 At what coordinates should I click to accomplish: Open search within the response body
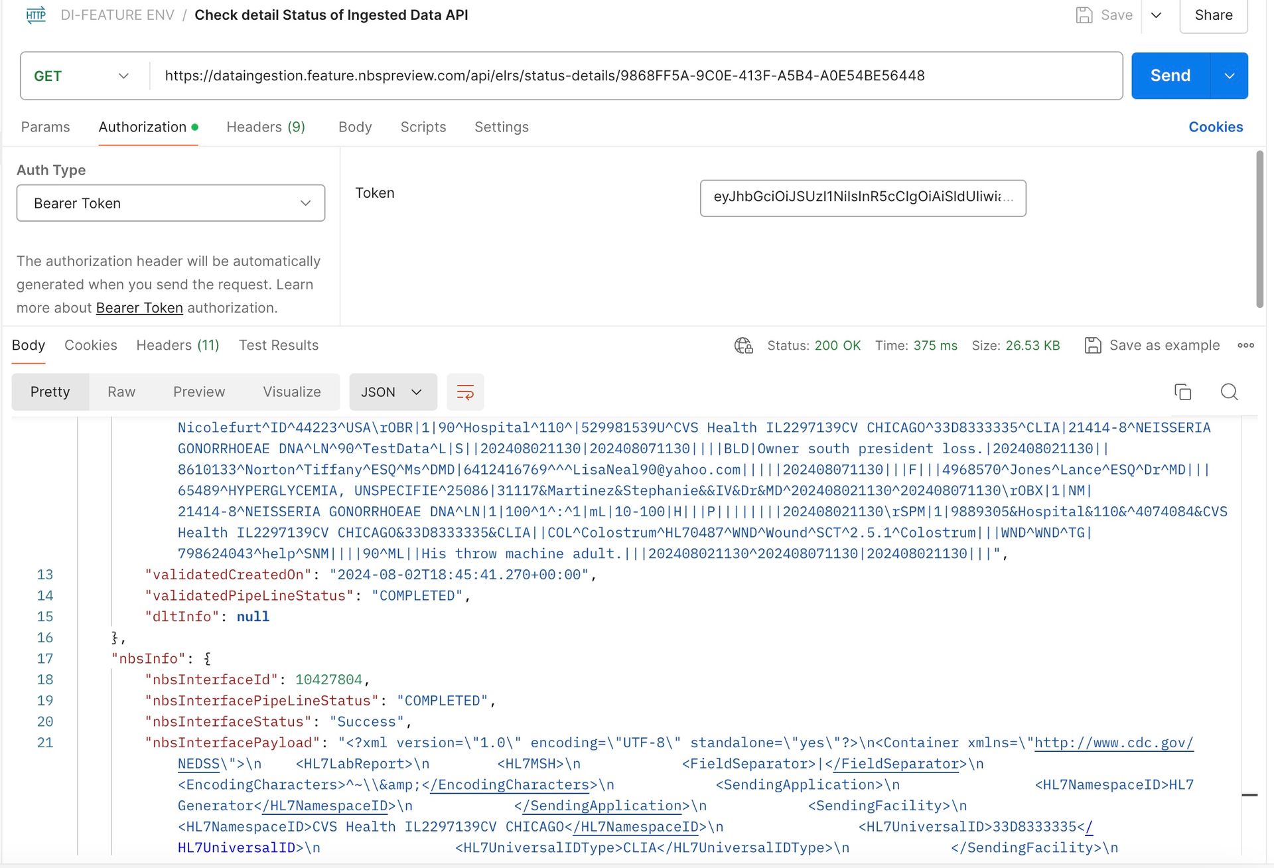pos(1229,392)
